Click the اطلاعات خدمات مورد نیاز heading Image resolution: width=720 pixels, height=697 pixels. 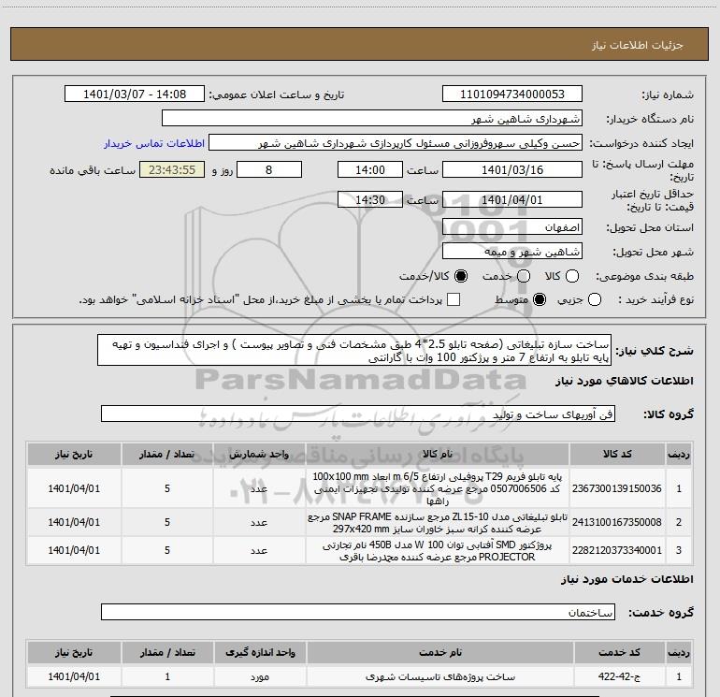coord(627,579)
